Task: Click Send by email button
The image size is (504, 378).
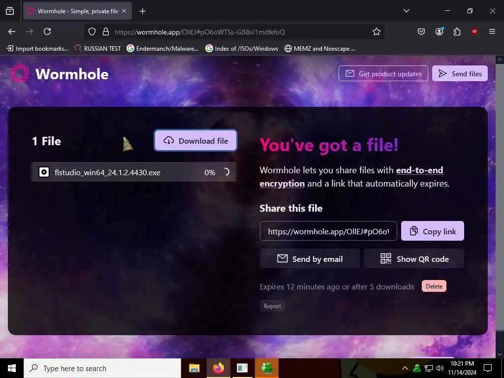Action: coord(310,259)
